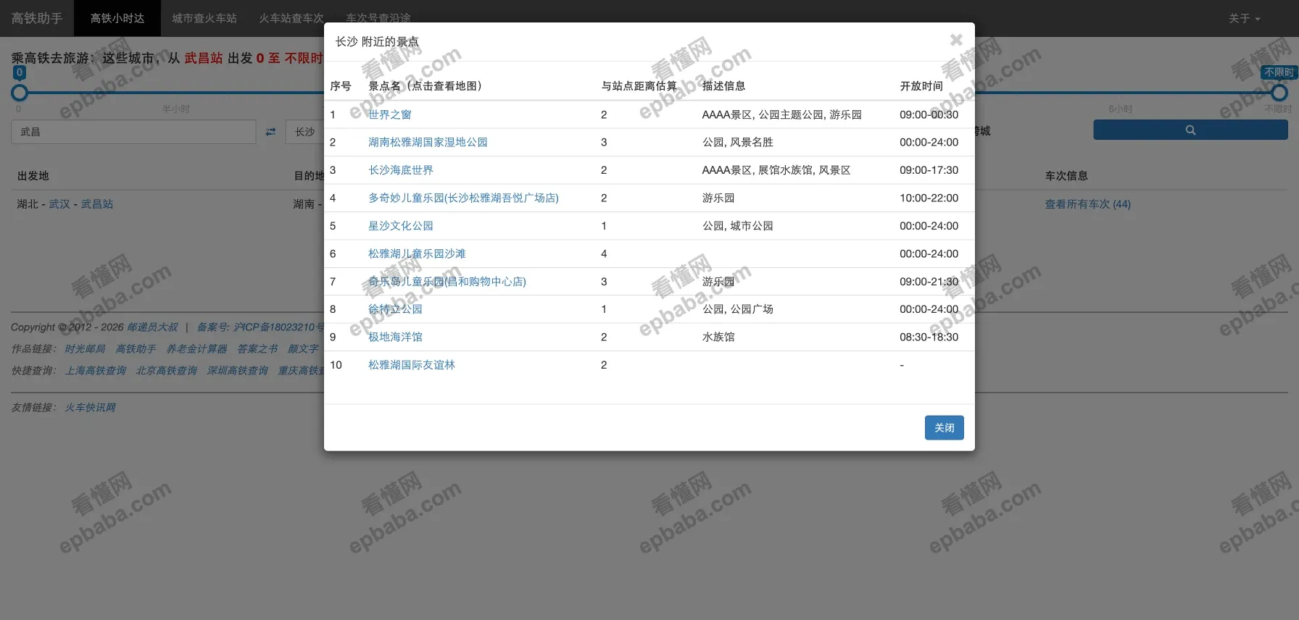This screenshot has height=620, width=1299.
Task: Open the 武汉 city link
Action: (x=59, y=204)
